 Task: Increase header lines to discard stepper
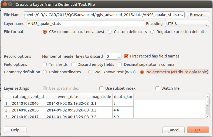pos(119,55)
